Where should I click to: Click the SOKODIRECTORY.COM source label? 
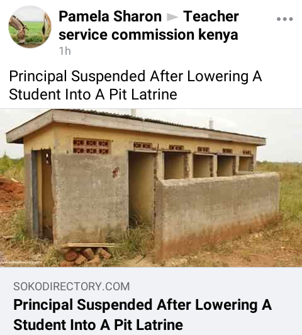72,287
